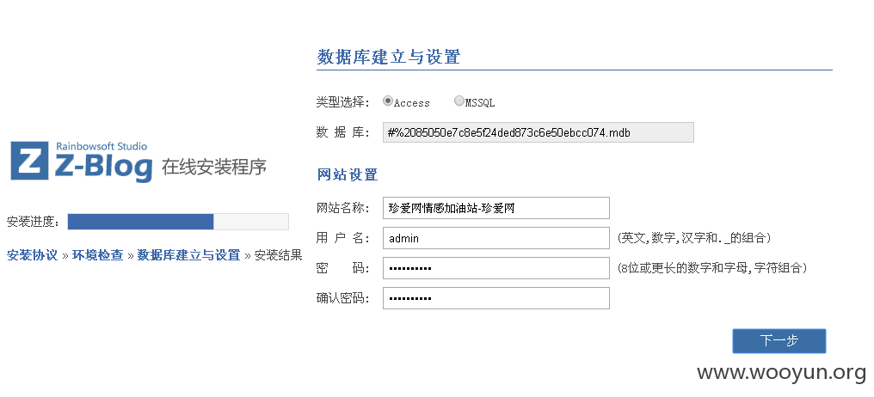Click the 安装进度 progress bar
This screenshot has height=397, width=874.
(178, 222)
